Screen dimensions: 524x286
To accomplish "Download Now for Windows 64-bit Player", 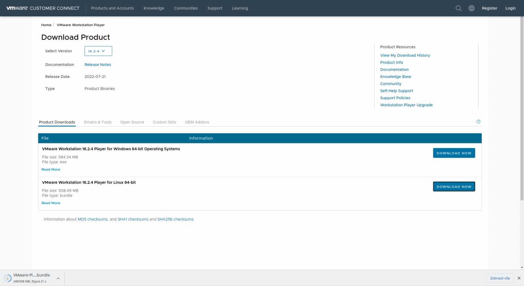I will [454, 153].
